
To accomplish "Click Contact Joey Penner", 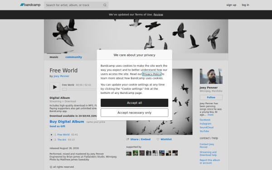I will [x=207, y=146].
